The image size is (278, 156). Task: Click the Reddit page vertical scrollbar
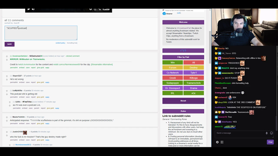(x=210, y=47)
